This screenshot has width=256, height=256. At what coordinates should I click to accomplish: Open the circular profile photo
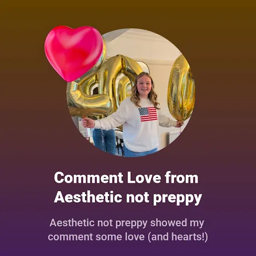tap(131, 92)
